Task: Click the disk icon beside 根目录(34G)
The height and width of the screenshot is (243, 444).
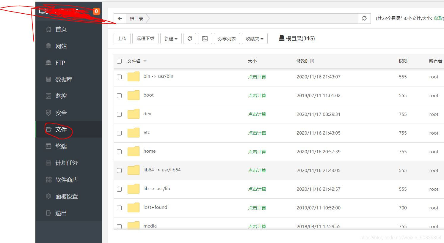Action: click(x=282, y=38)
